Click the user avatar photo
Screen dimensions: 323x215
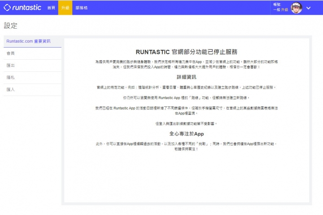click(x=297, y=8)
